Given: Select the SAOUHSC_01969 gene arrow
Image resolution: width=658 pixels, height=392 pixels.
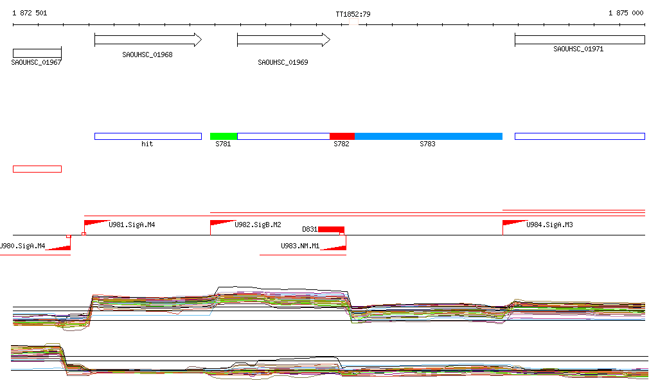Looking at the screenshot, I should [283, 40].
